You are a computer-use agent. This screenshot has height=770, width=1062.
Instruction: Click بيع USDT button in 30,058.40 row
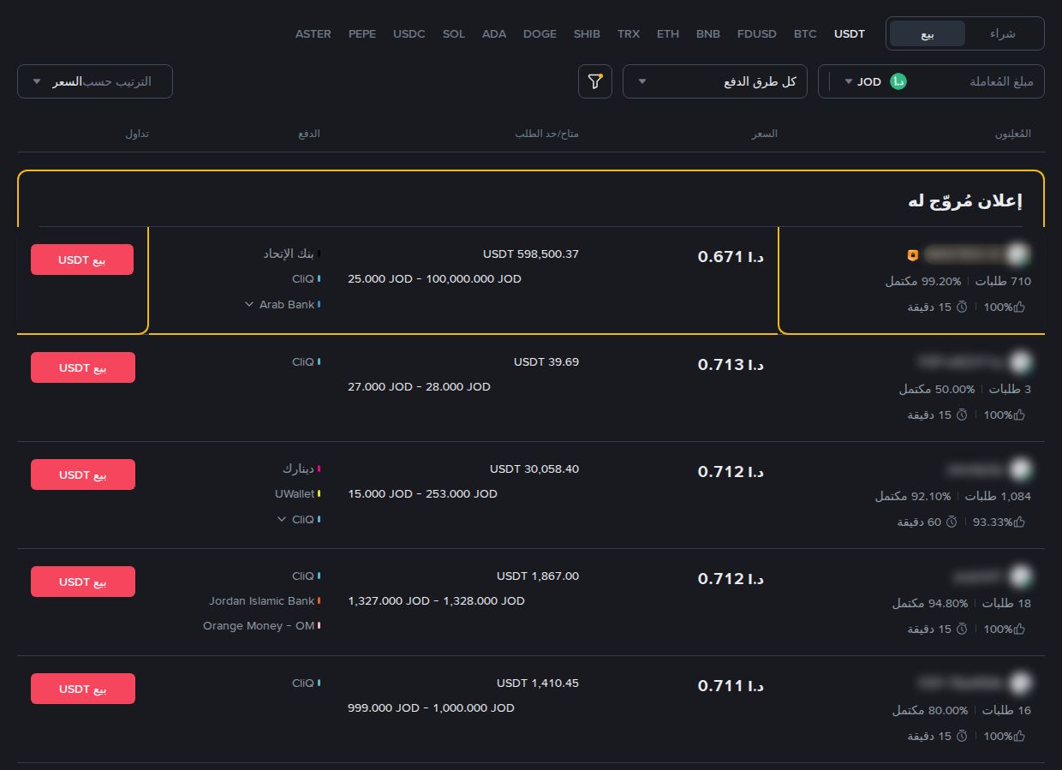pyautogui.click(x=83, y=475)
